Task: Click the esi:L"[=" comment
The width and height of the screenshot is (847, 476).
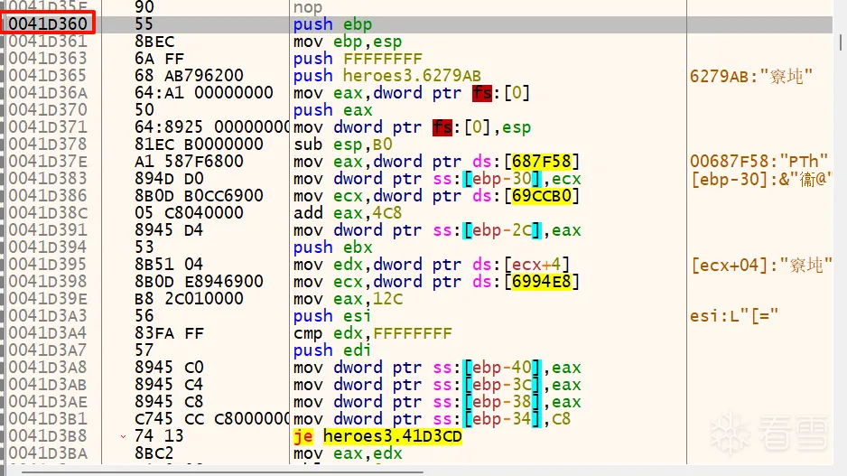Action: point(732,316)
